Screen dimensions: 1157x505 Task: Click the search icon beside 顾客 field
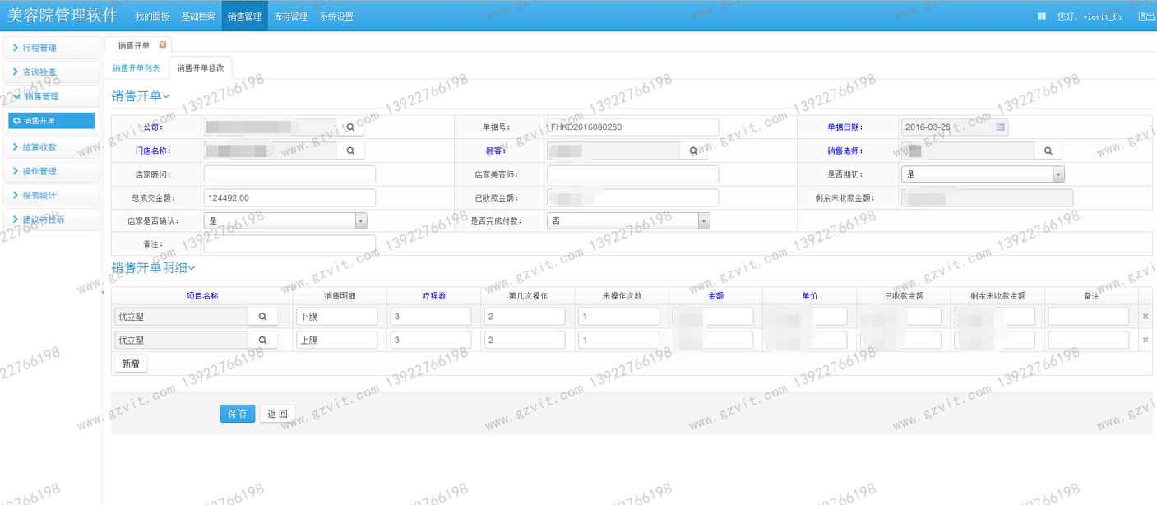point(693,151)
